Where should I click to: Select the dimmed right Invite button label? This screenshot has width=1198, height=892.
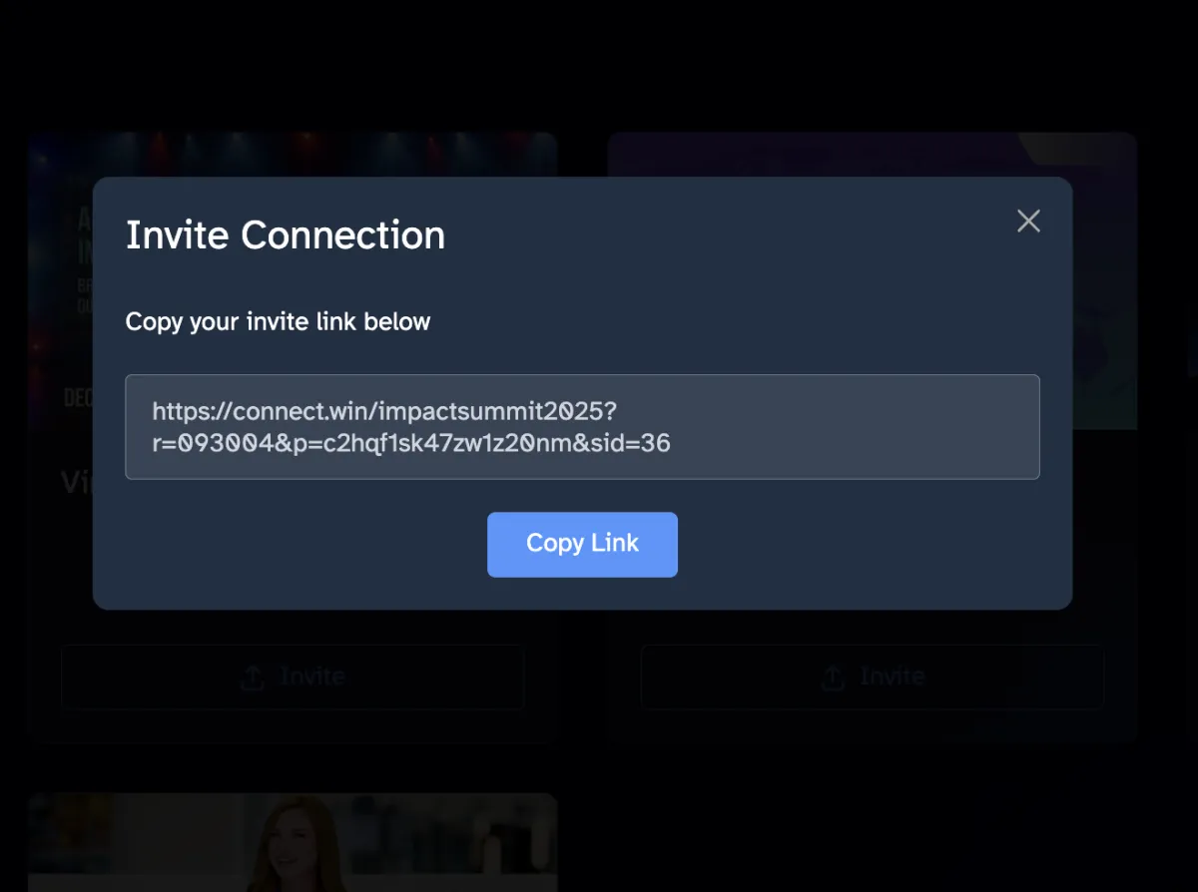coord(893,676)
